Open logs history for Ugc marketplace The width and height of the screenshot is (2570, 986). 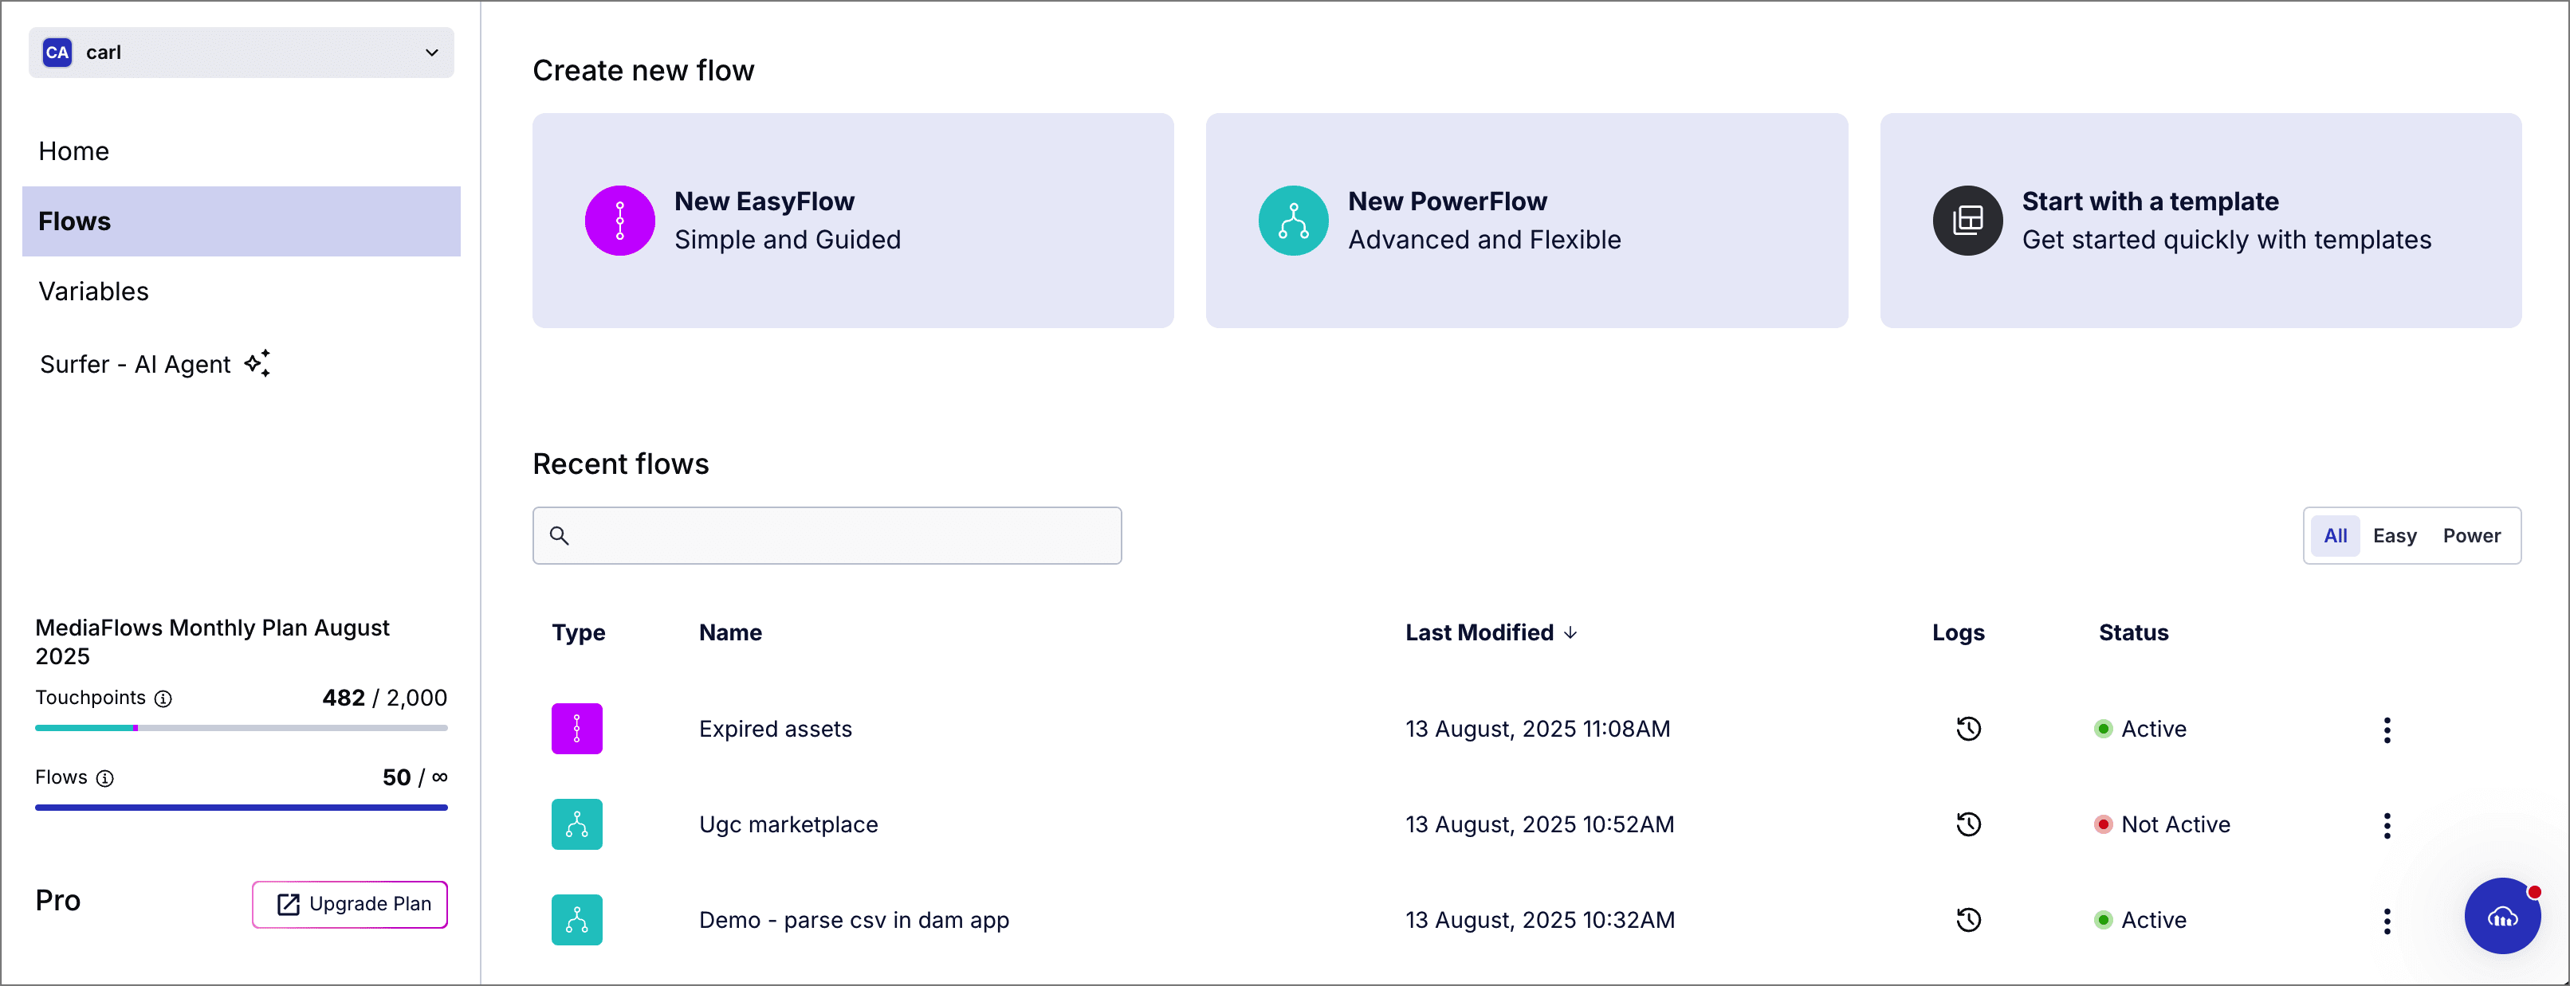pyautogui.click(x=1967, y=824)
